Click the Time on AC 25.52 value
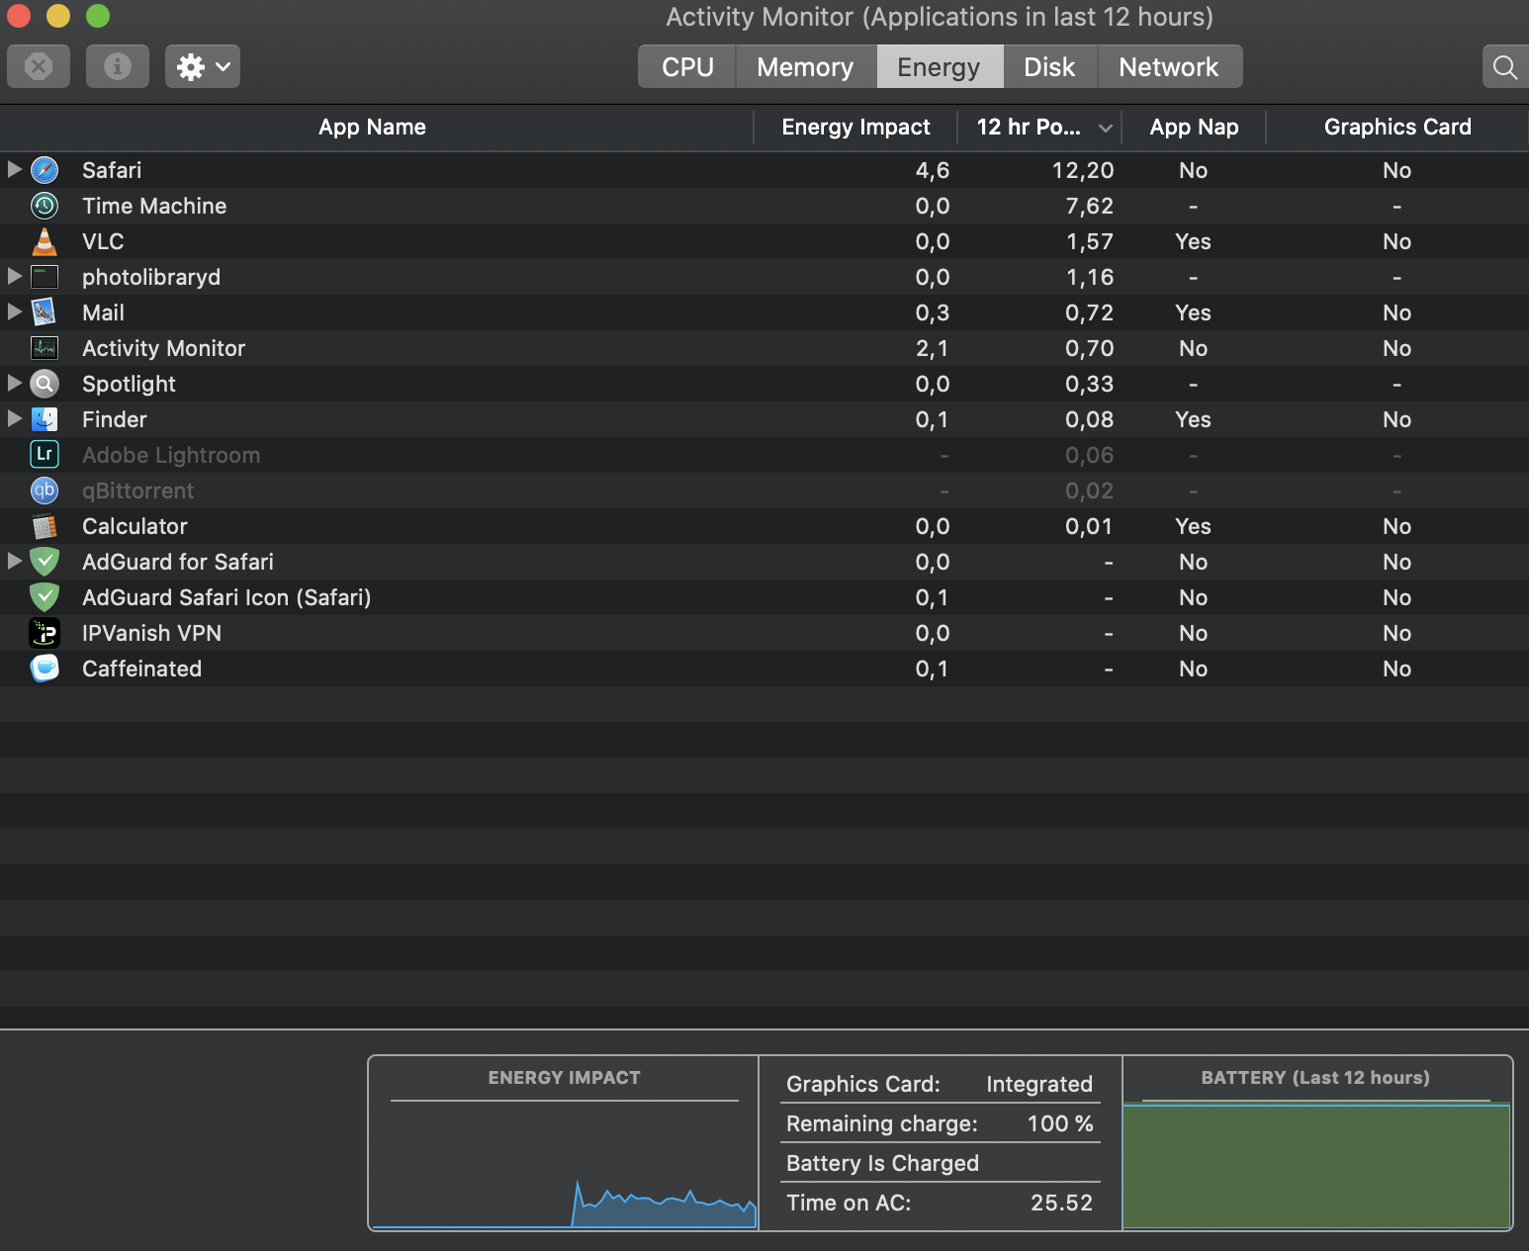This screenshot has height=1251, width=1529. 1061,1203
